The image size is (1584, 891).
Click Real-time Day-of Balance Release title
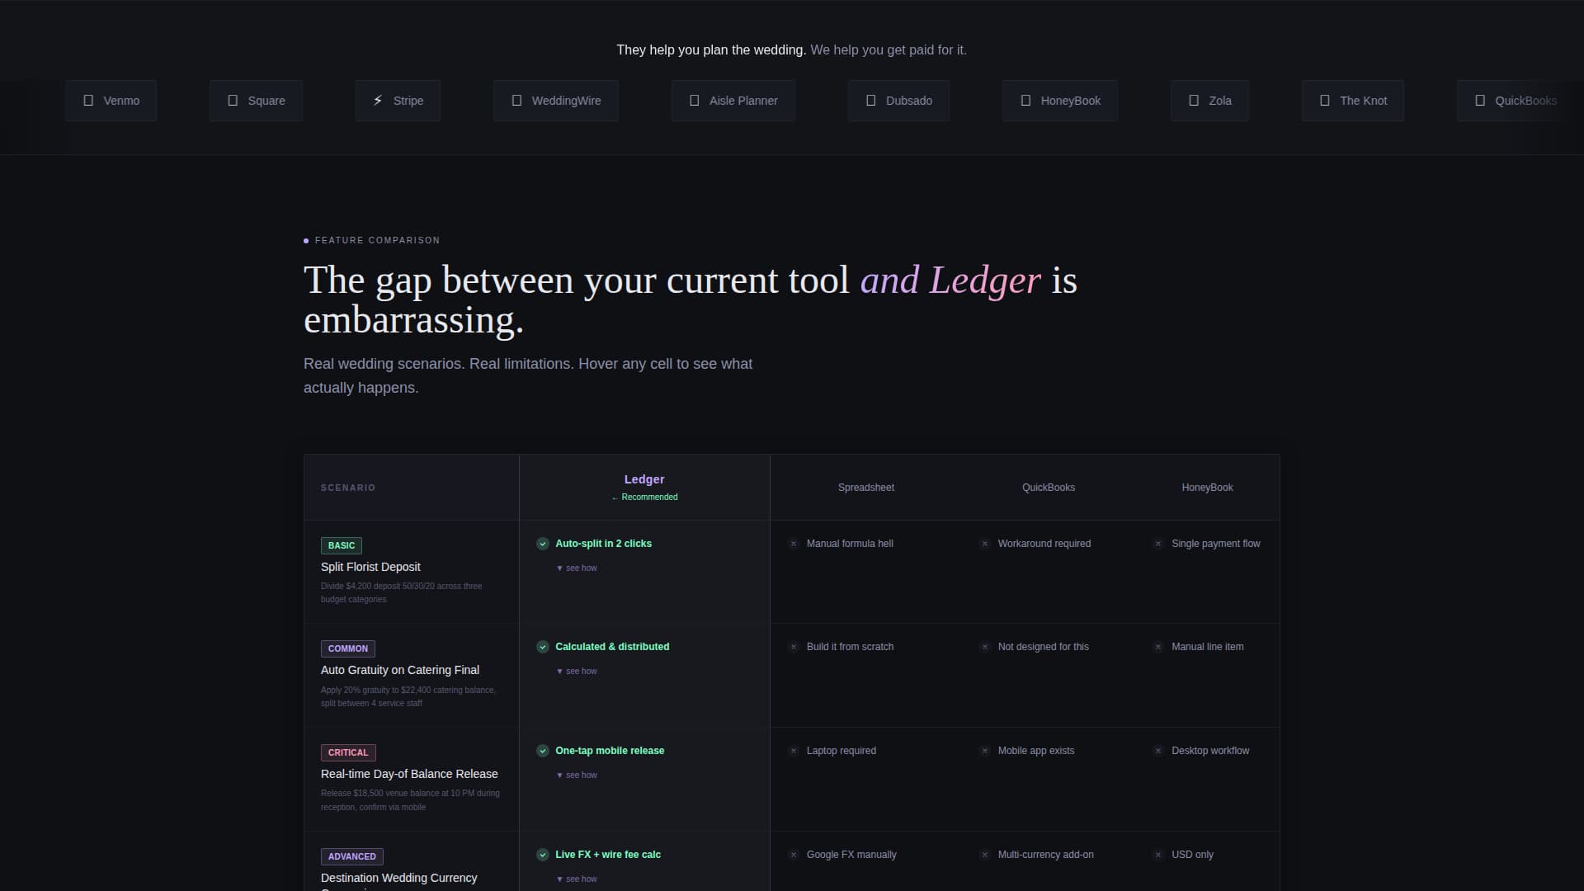coord(409,774)
